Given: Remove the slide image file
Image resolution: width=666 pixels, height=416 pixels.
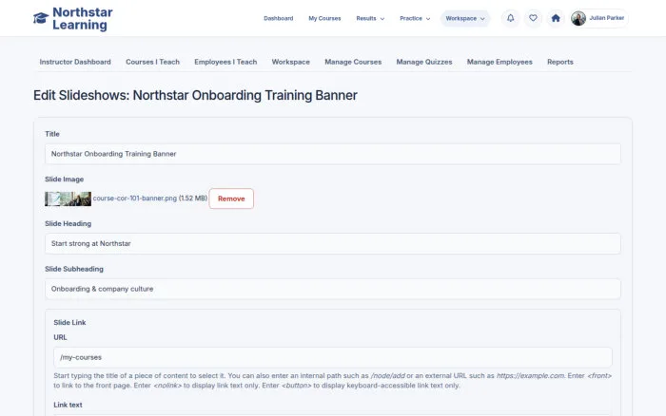Looking at the screenshot, I should (x=231, y=199).
